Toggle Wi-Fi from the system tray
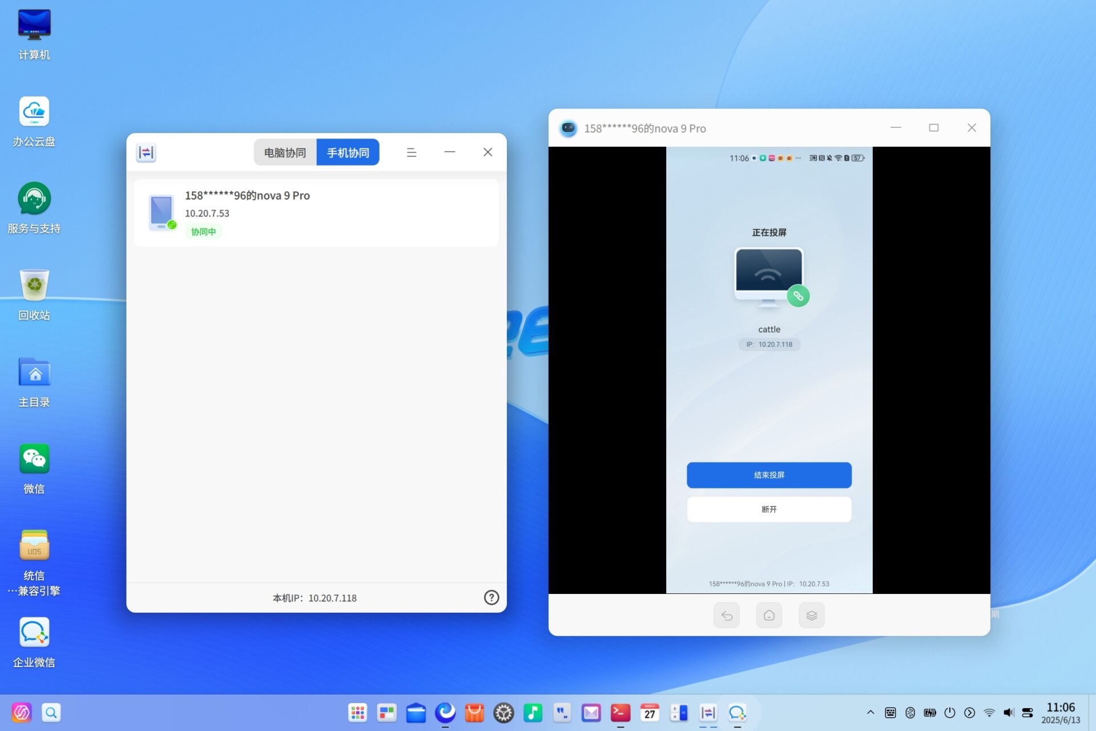This screenshot has height=731, width=1096. (989, 712)
